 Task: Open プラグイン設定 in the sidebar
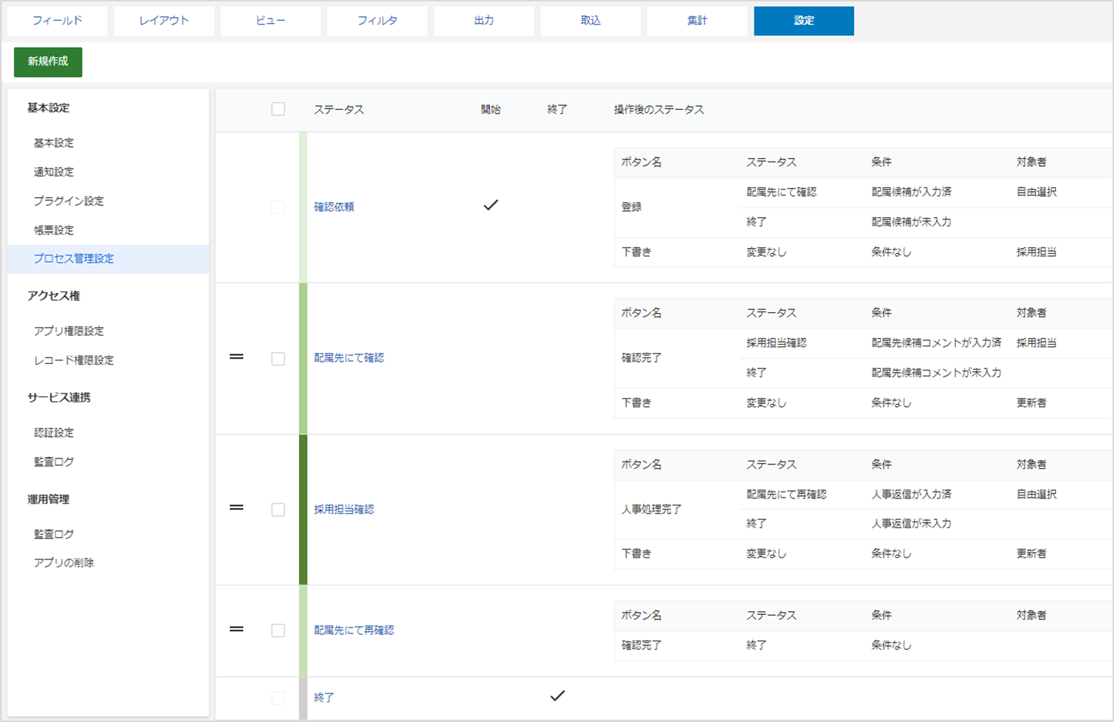(69, 201)
